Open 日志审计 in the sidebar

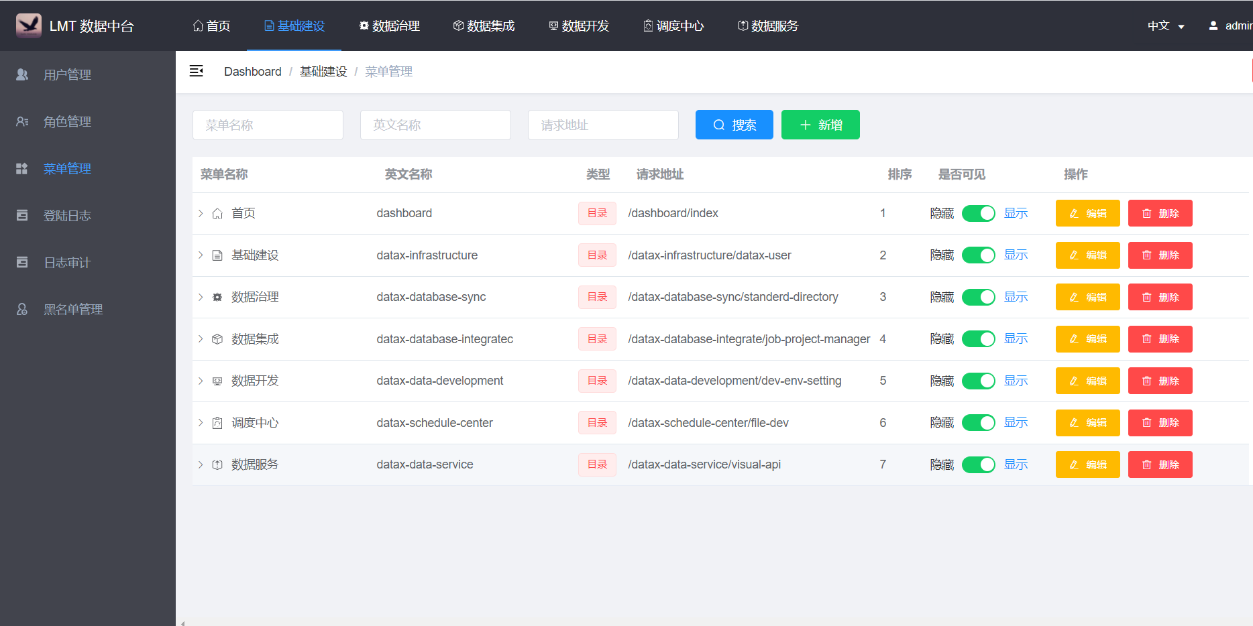[x=67, y=262]
